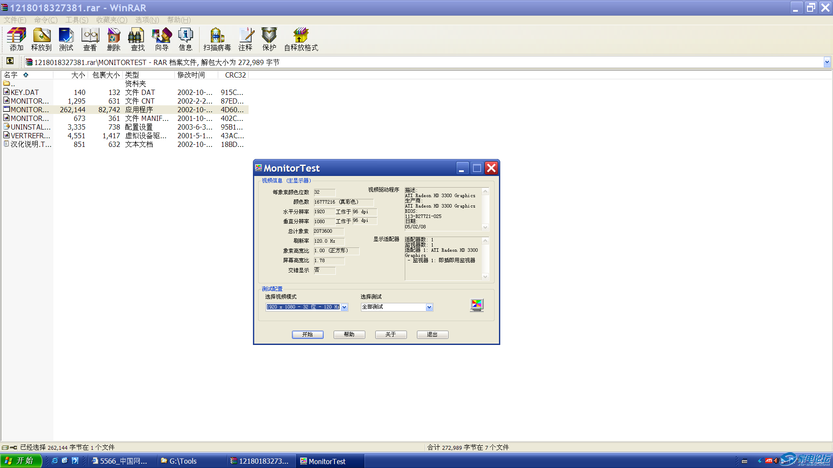
Task: Open the 选项(N) menu
Action: [x=147, y=20]
